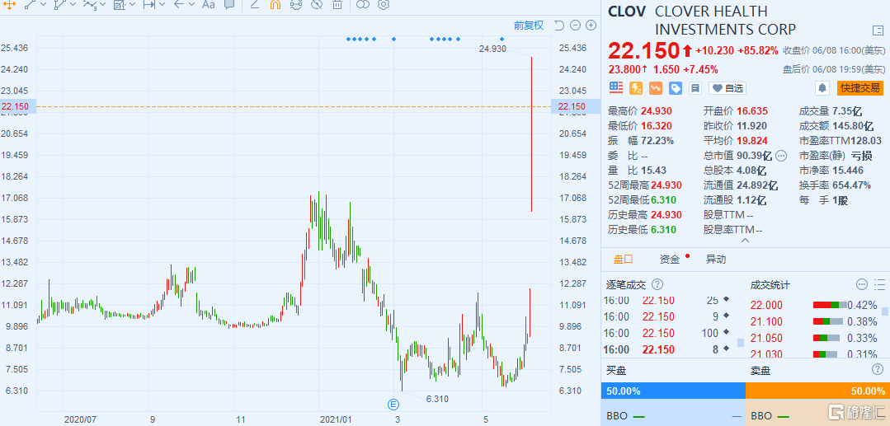
Task: Click the overlapping circles compare icon
Action: (x=363, y=5)
